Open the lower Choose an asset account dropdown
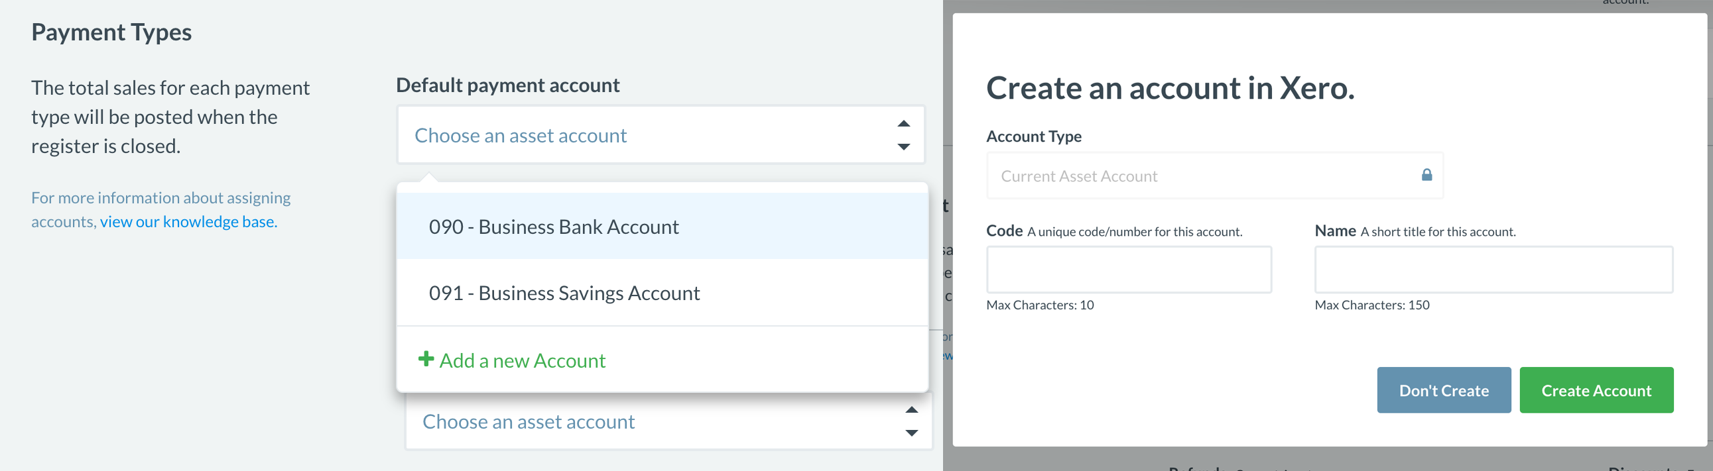The height and width of the screenshot is (471, 1713). pyautogui.click(x=668, y=421)
